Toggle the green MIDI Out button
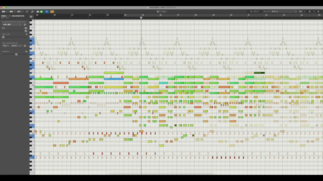Screen dimensions: 323x181 click(41, 12)
